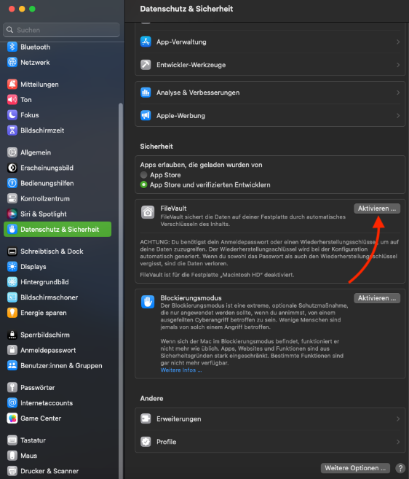
Task: Click Weitere Optionen button
Action: click(x=355, y=468)
